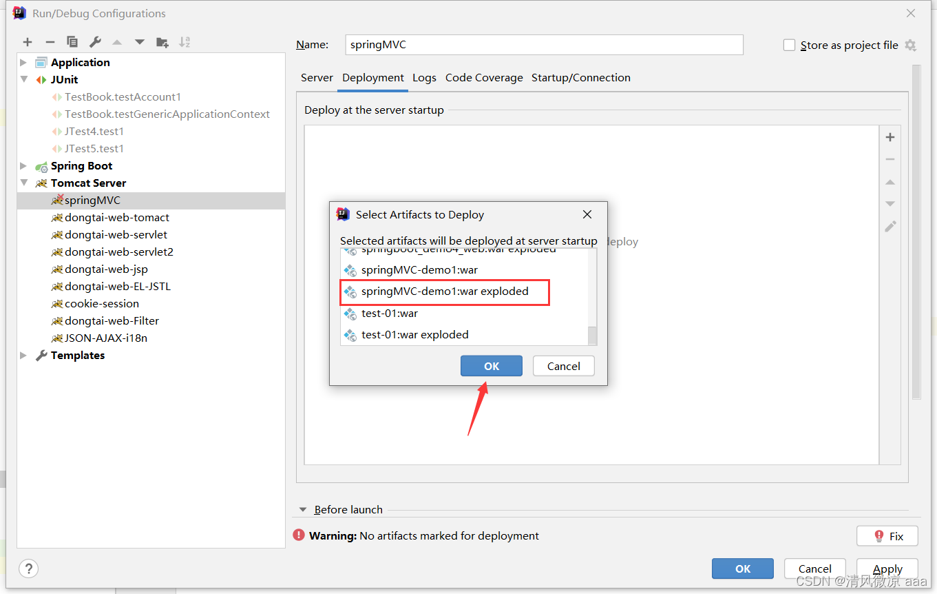Image resolution: width=937 pixels, height=594 pixels.
Task: Click OK in Select Artifacts dialog
Action: click(x=492, y=366)
